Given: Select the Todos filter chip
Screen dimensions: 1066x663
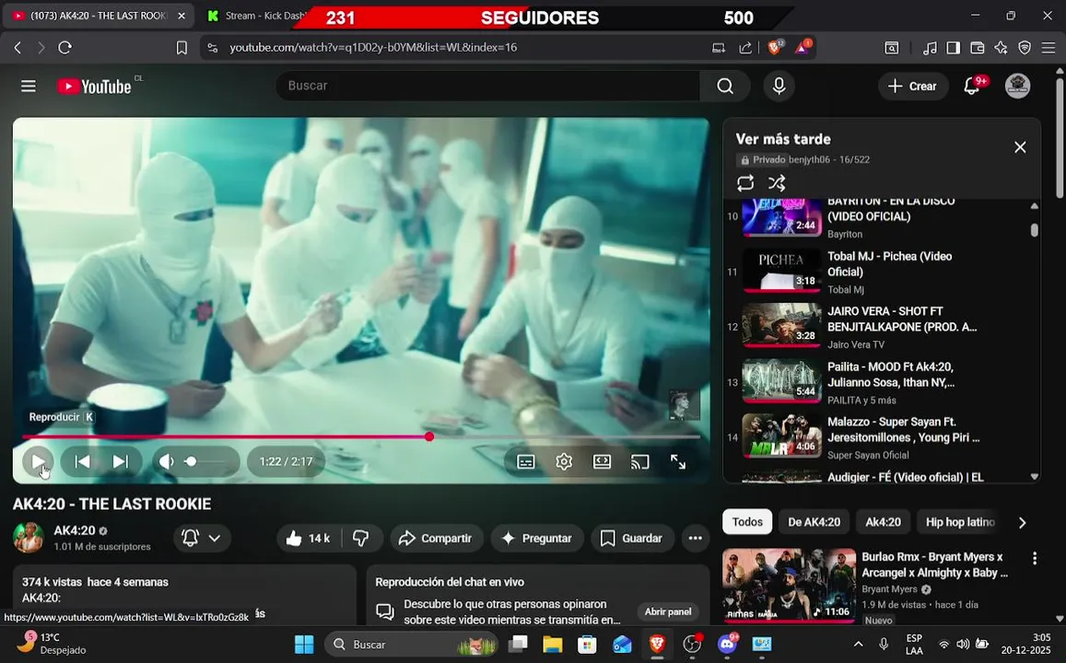Looking at the screenshot, I should point(747,522).
